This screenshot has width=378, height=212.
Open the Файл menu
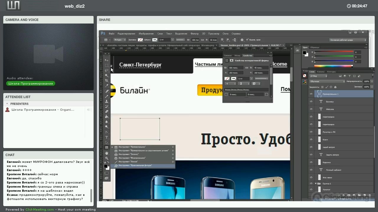[111, 34]
